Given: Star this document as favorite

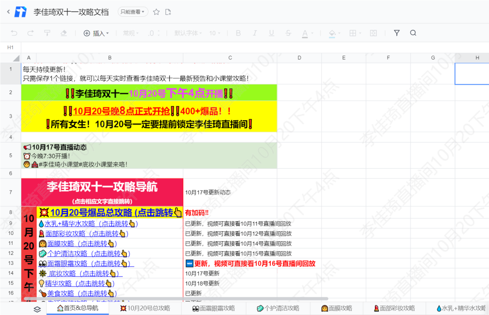Looking at the screenshot, I should point(156,12).
